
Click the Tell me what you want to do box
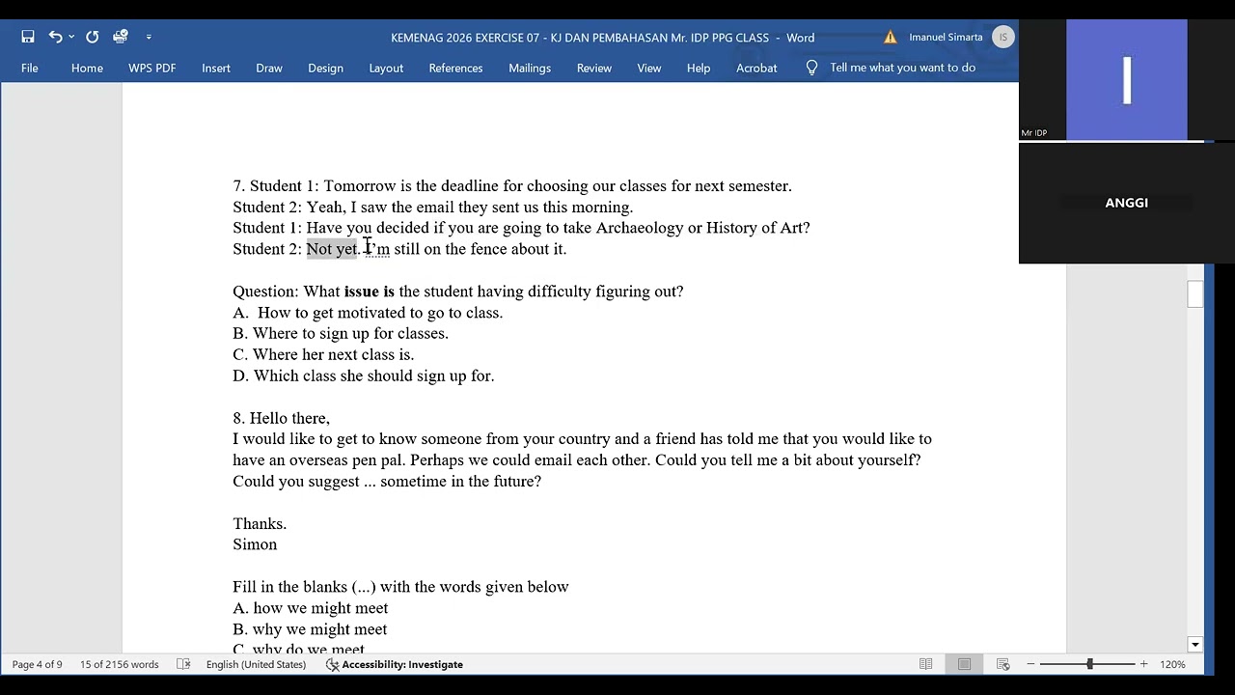pyautogui.click(x=902, y=68)
